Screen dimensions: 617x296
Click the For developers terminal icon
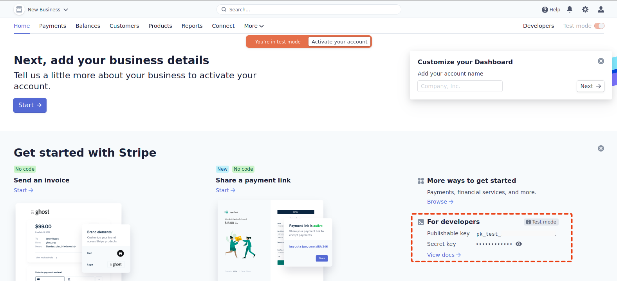421,222
